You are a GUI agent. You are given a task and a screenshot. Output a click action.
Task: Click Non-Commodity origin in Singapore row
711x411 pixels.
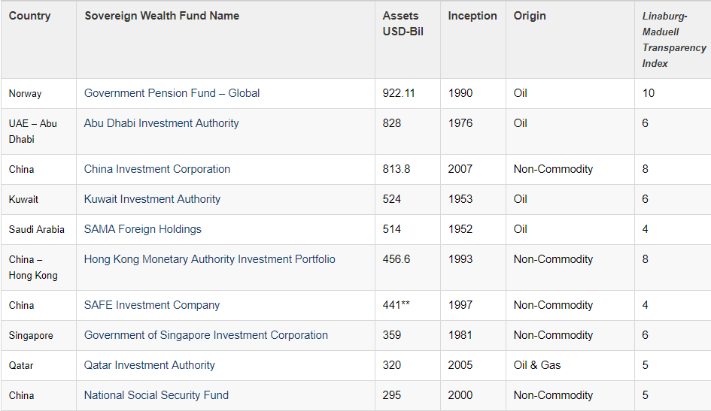tap(553, 335)
